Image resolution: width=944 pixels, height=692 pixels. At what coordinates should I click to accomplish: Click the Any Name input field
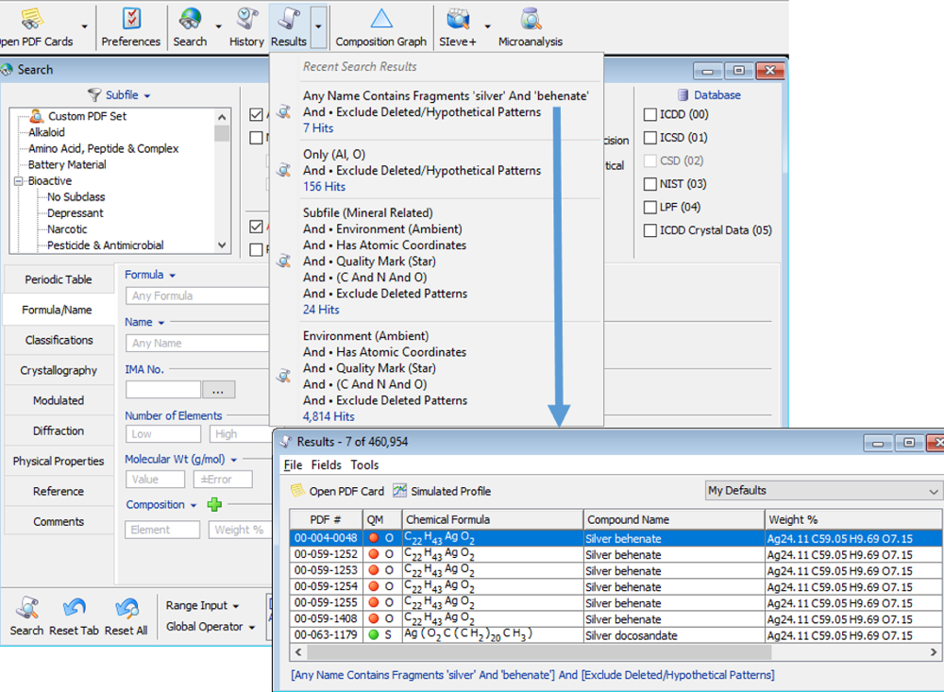197,344
